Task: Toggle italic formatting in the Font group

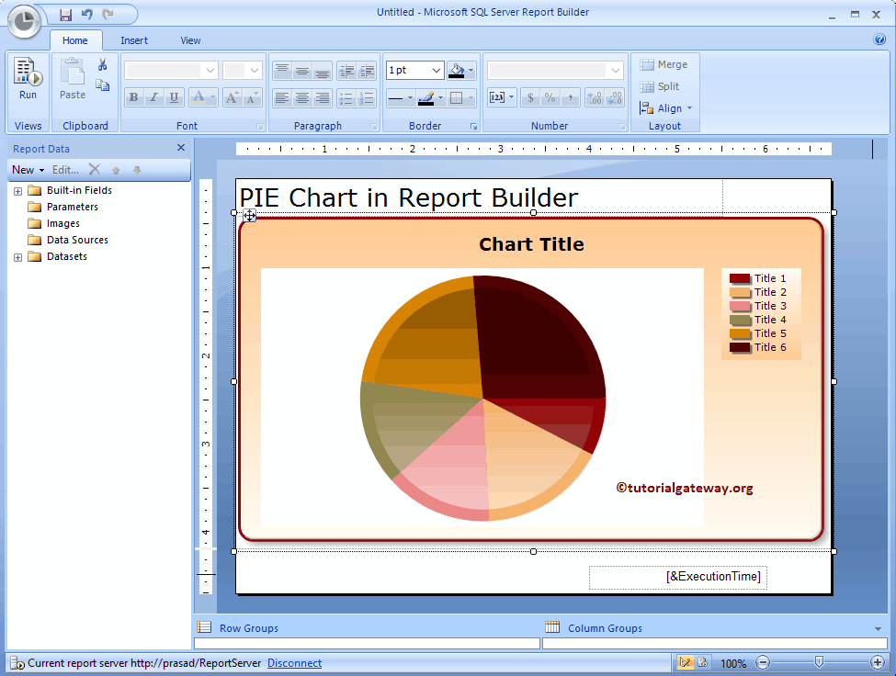Action: click(153, 96)
